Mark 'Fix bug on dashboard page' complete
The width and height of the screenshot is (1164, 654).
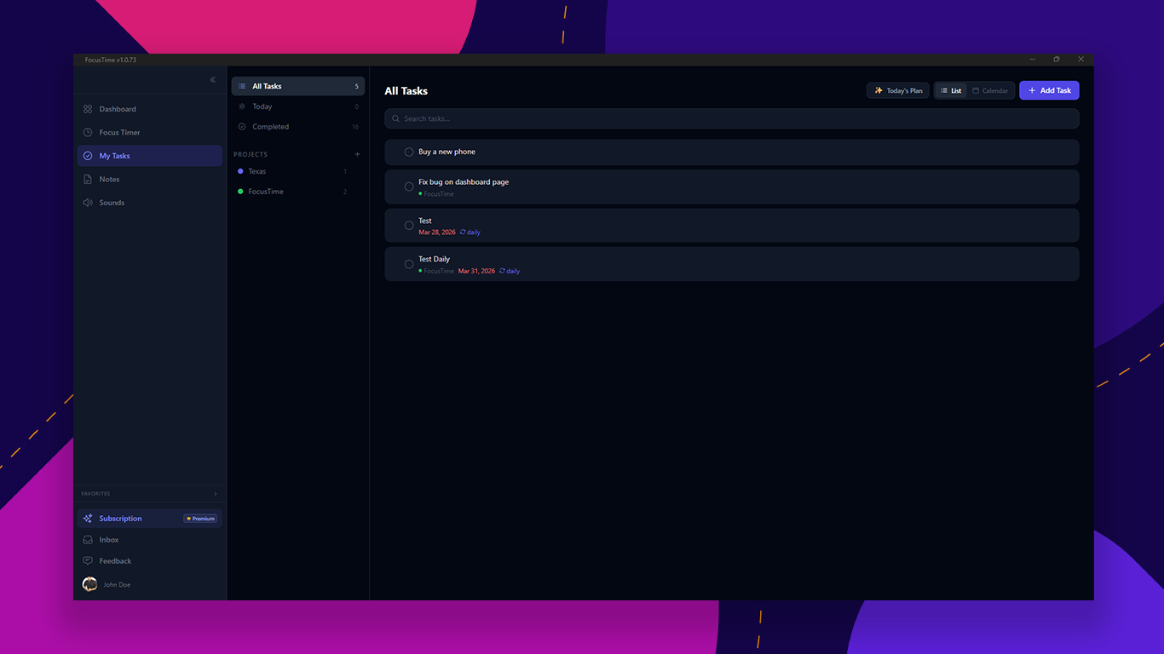(409, 186)
